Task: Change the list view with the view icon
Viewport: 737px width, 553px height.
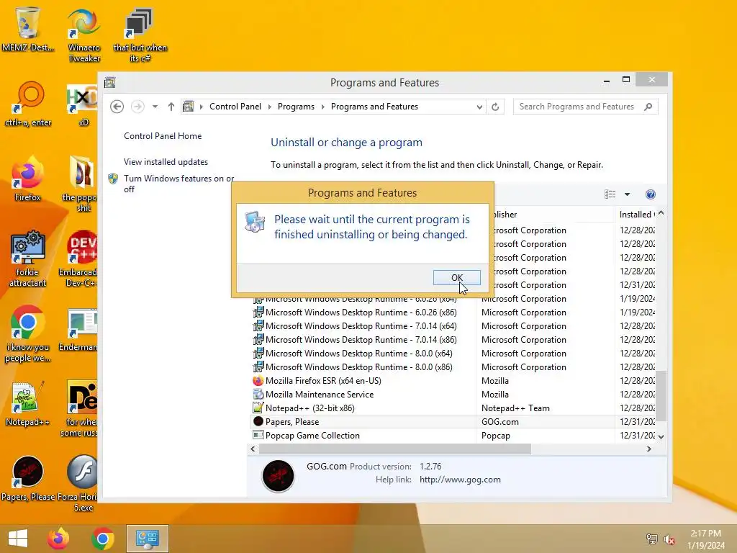Action: pyautogui.click(x=610, y=194)
